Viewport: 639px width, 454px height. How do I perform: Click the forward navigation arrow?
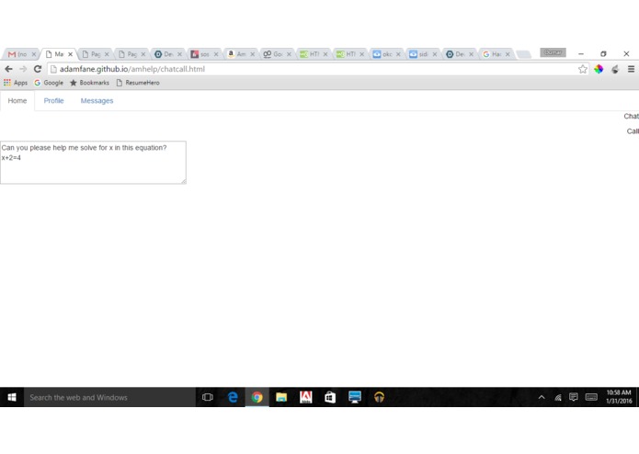tap(23, 69)
